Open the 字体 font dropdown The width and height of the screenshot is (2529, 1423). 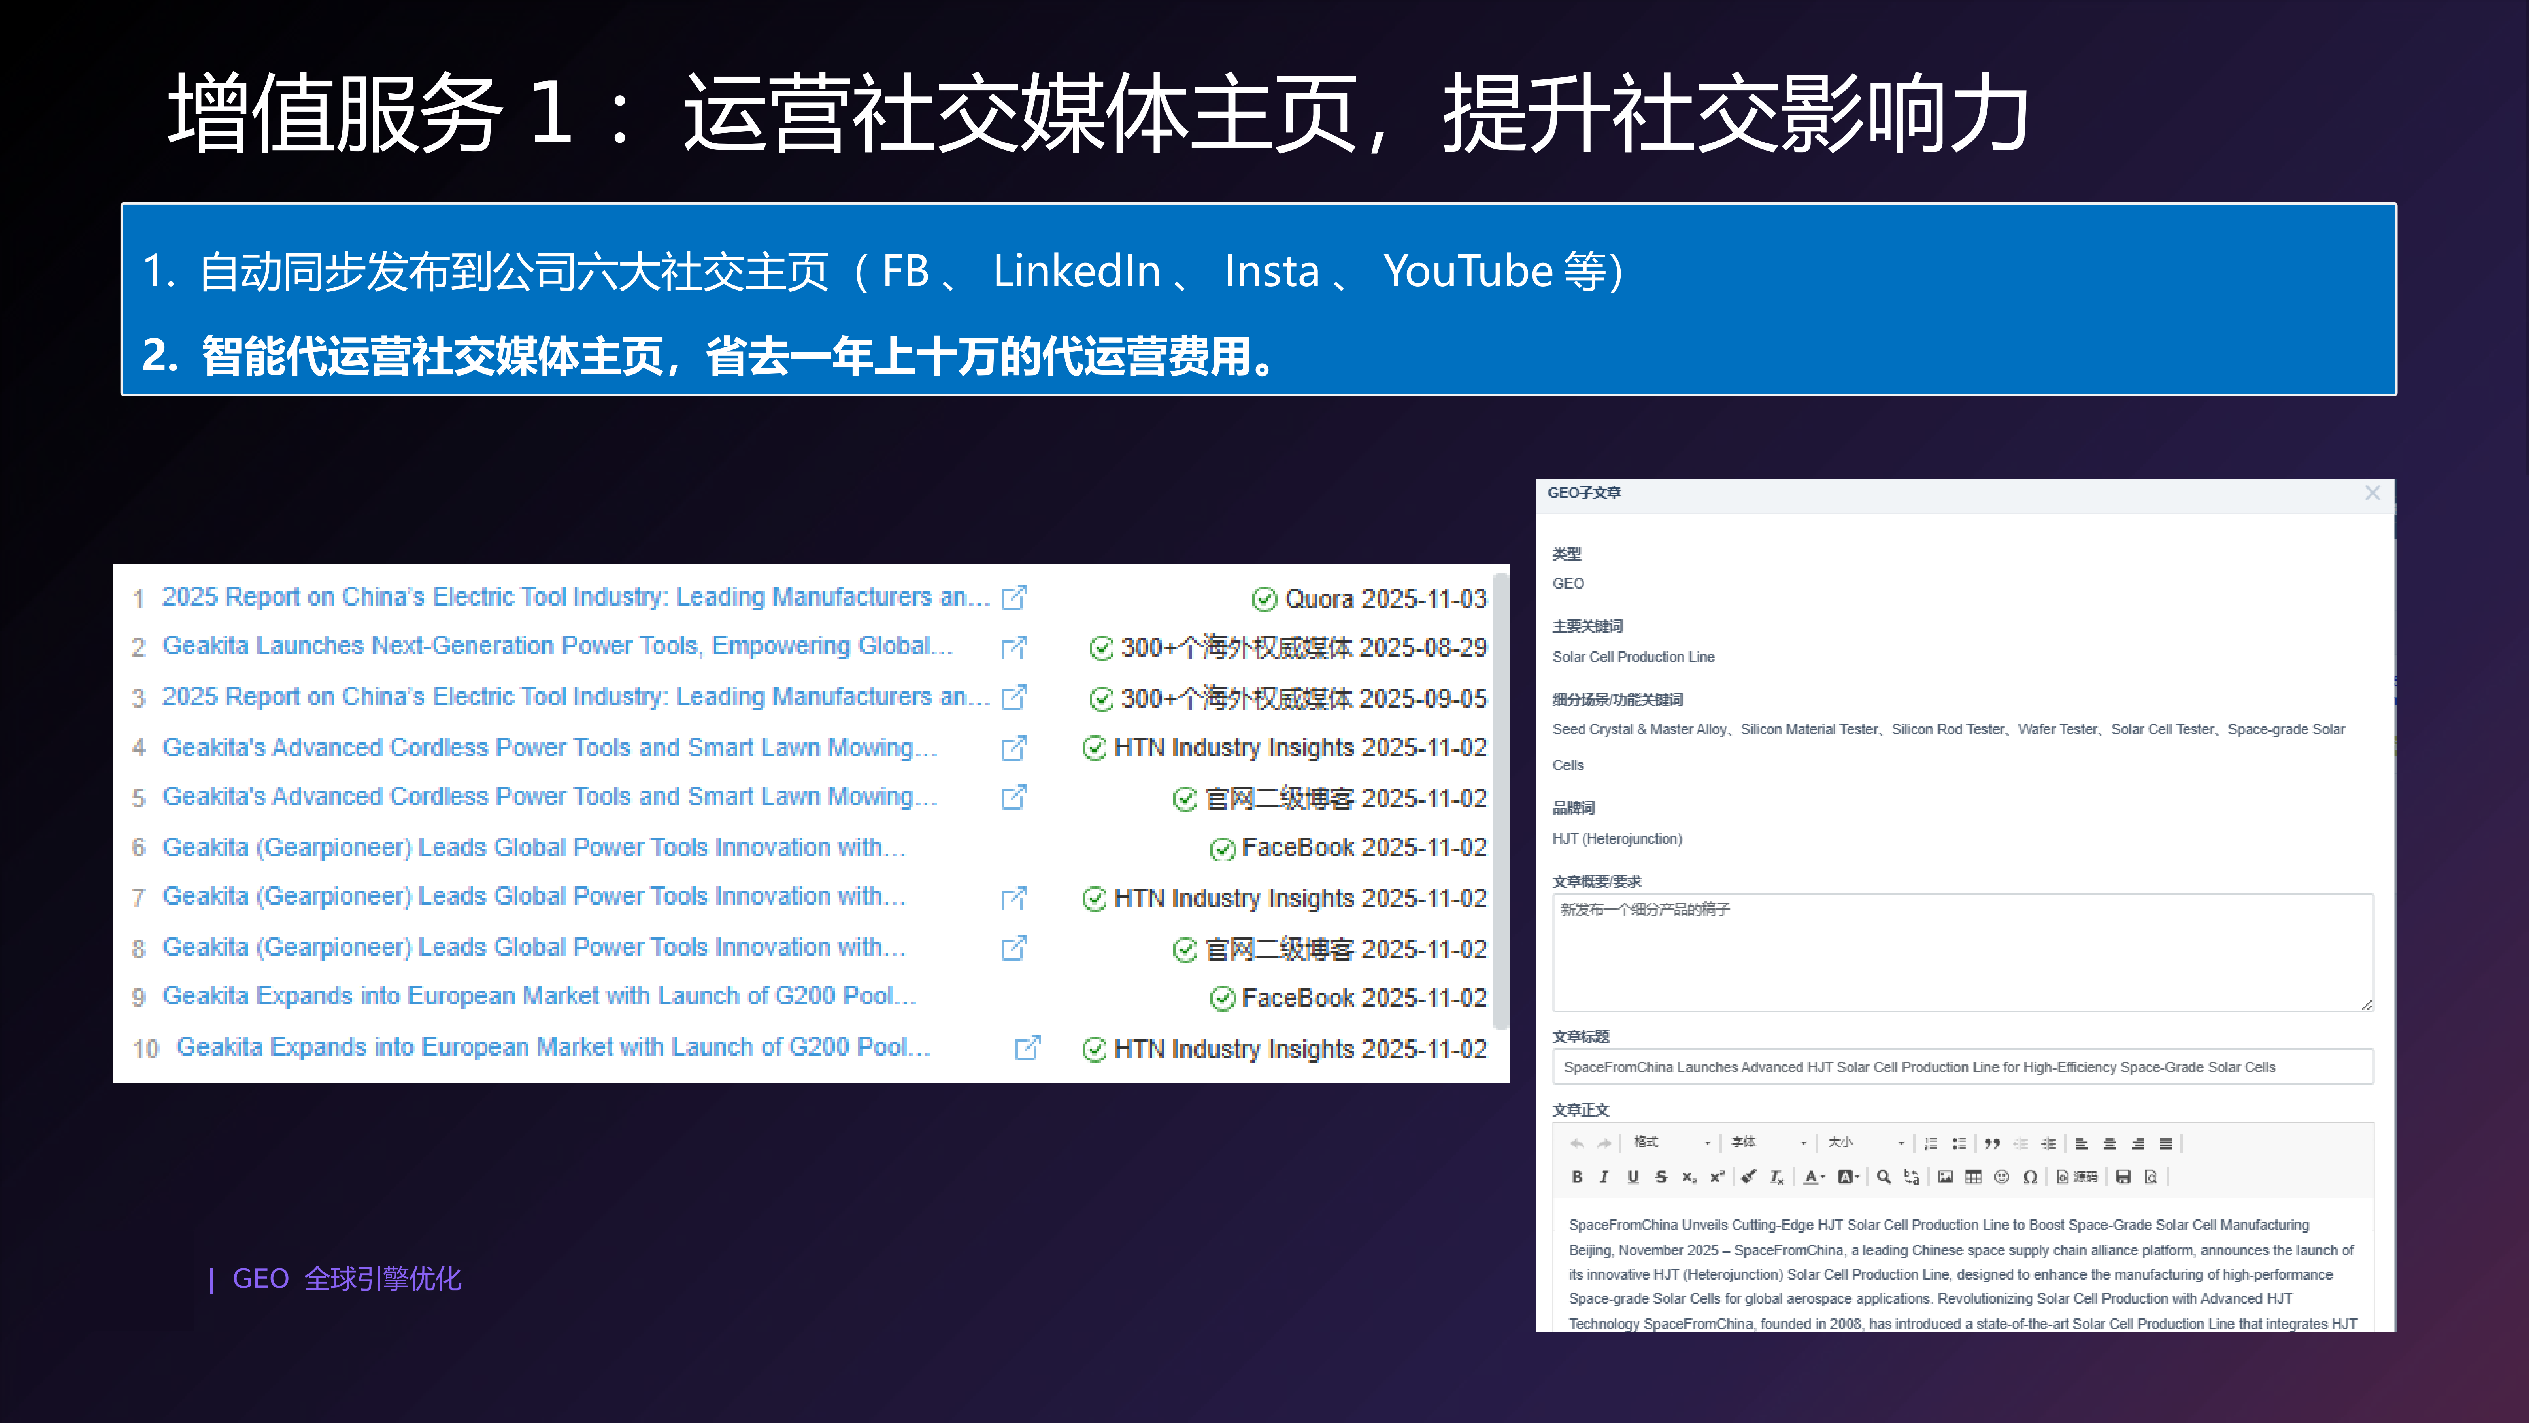click(1767, 1143)
